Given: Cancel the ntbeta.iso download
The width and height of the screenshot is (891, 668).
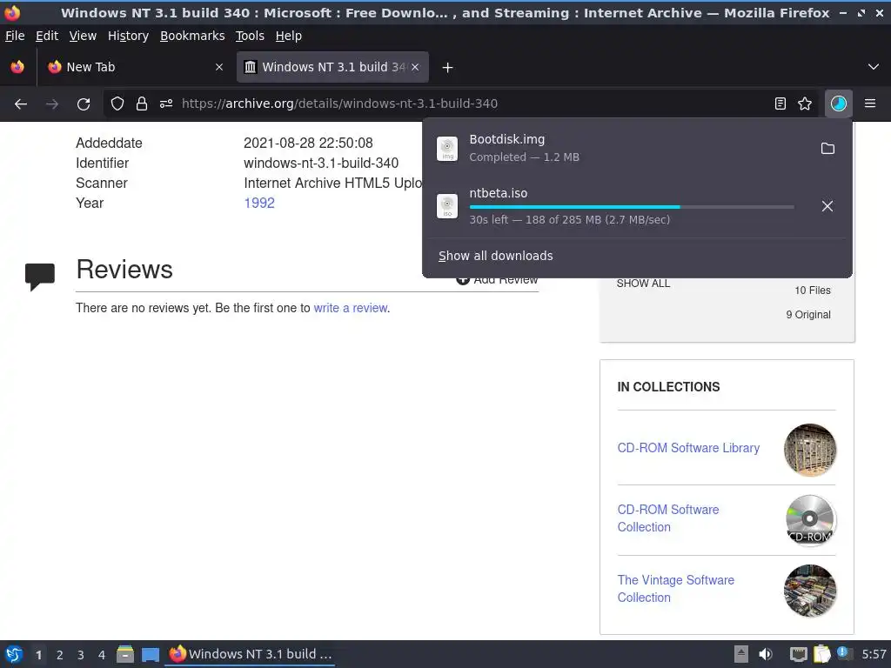Looking at the screenshot, I should tap(827, 205).
